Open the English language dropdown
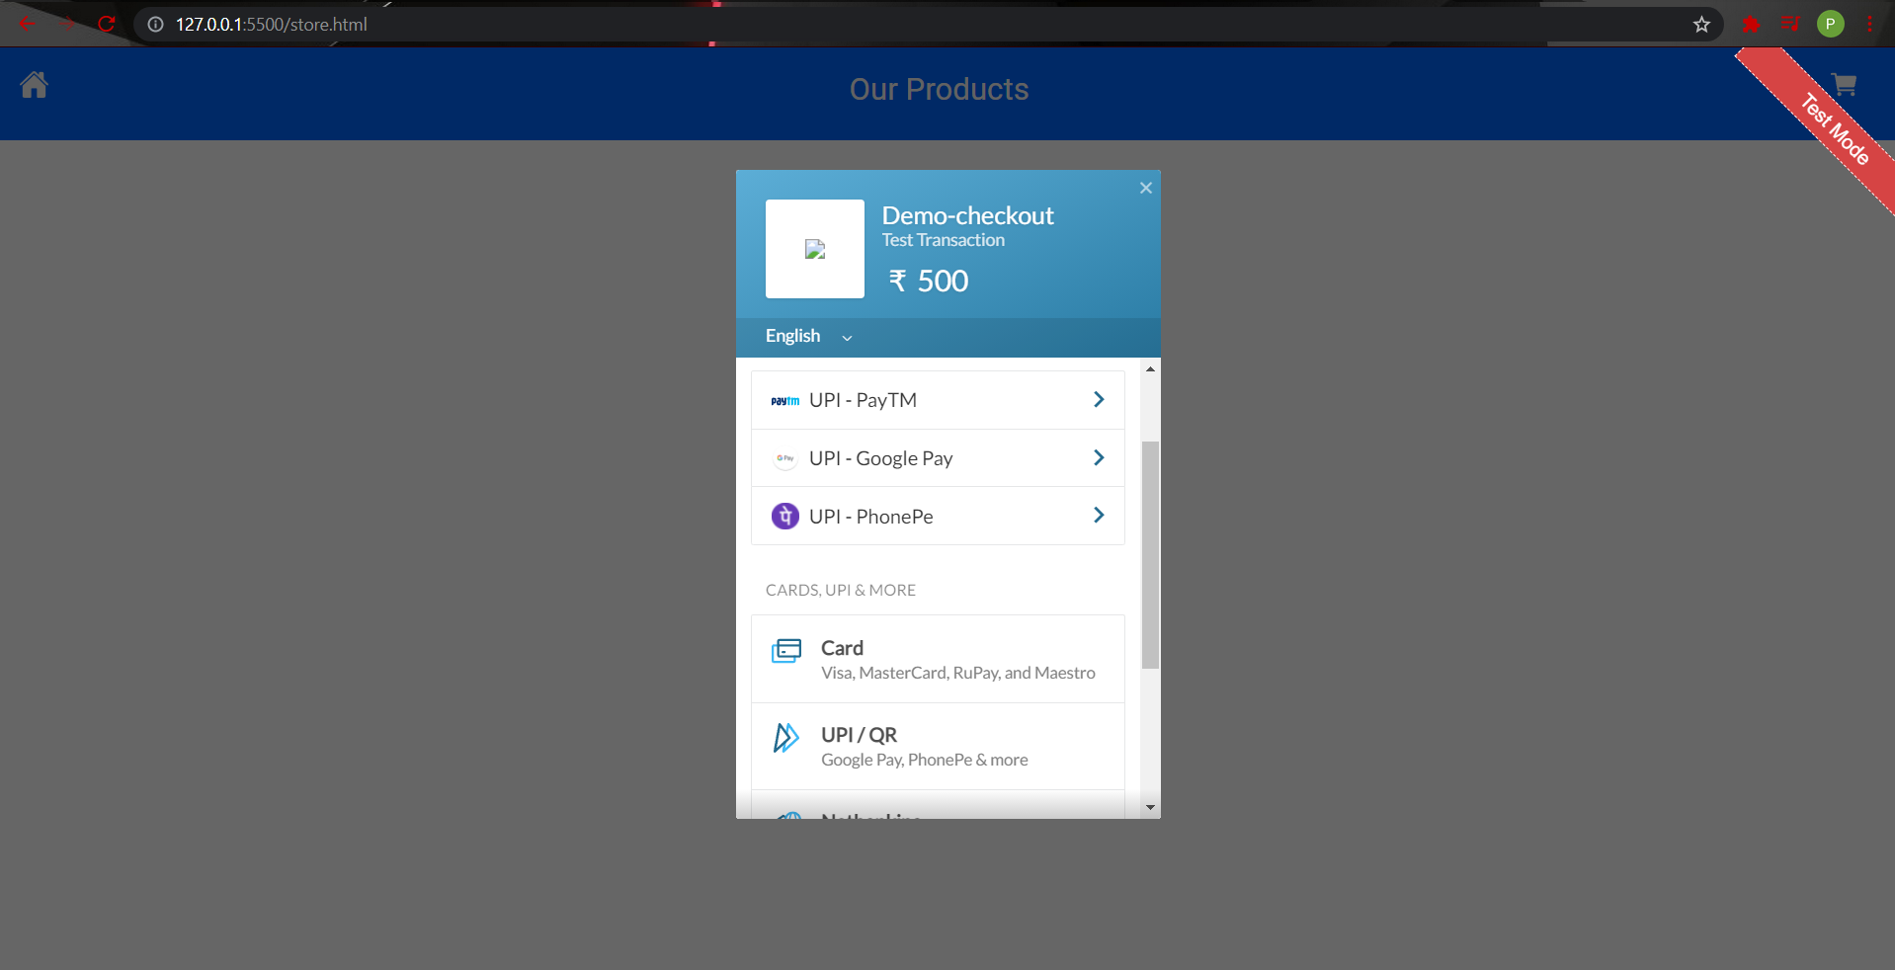Screen dimensions: 1895x970 click(805, 336)
